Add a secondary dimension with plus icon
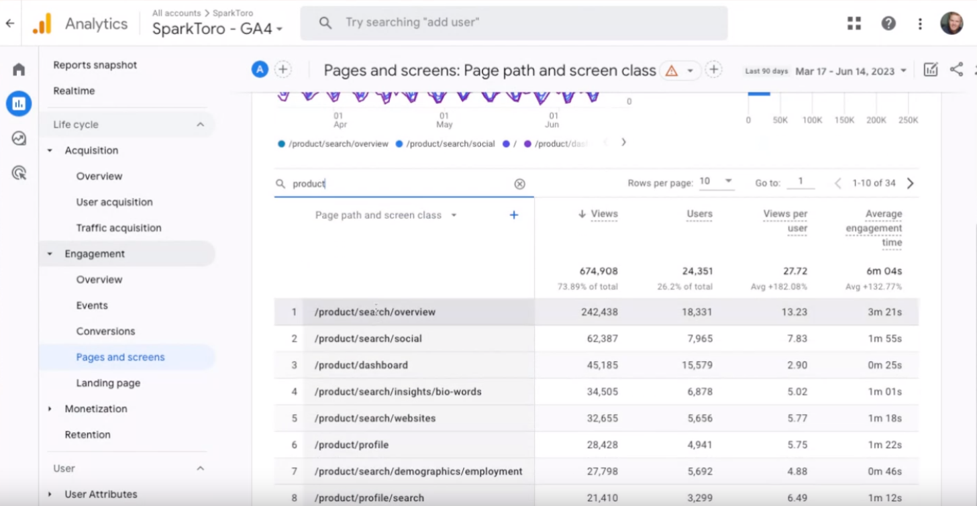 point(514,215)
